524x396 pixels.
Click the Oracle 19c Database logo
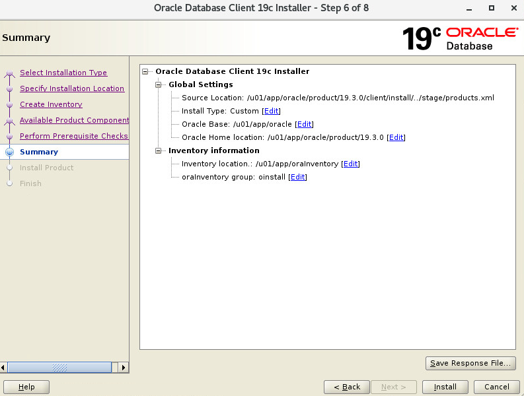click(461, 38)
